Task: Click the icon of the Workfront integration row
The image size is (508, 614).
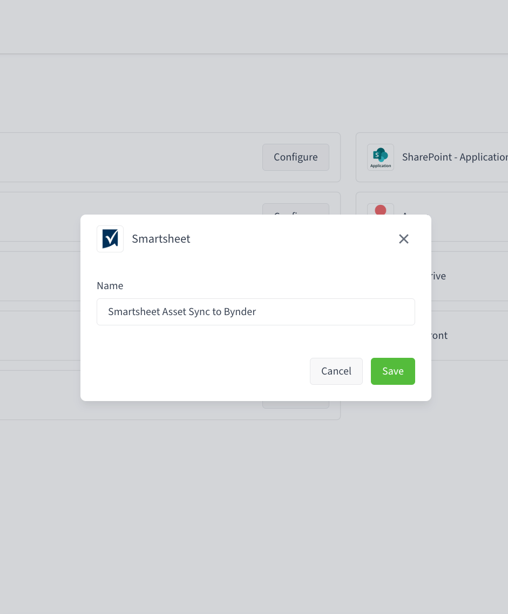Action: tap(381, 336)
